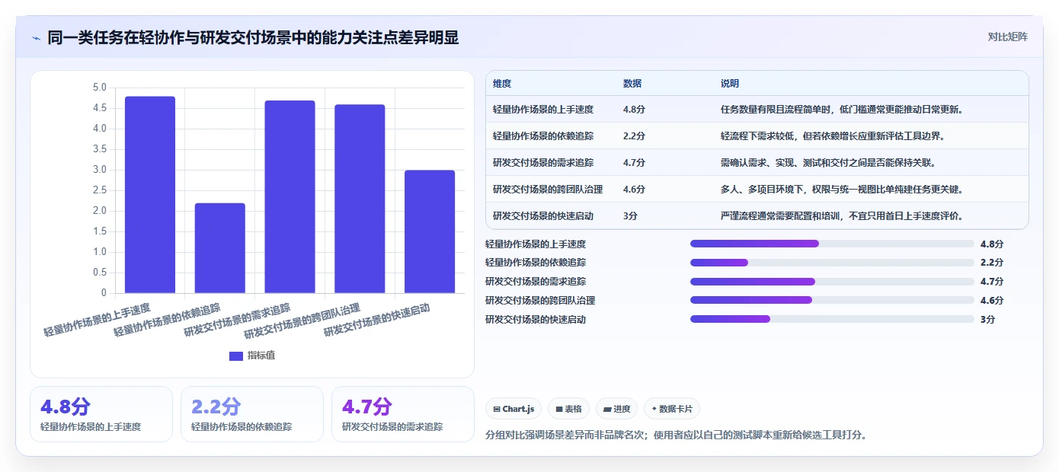The height and width of the screenshot is (472, 1059).
Task: Click description 轻流程下需求较低，但若依赖增长应重新评估工具边界。
Action: click(x=833, y=136)
